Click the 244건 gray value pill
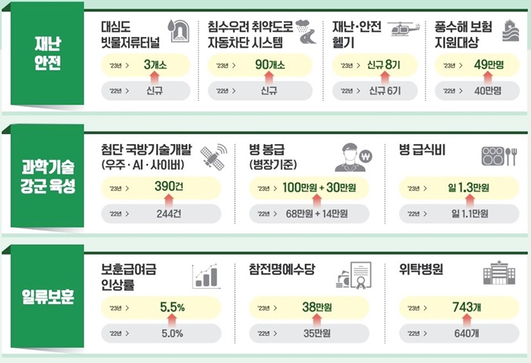This screenshot has height=363, width=531. coord(161,214)
